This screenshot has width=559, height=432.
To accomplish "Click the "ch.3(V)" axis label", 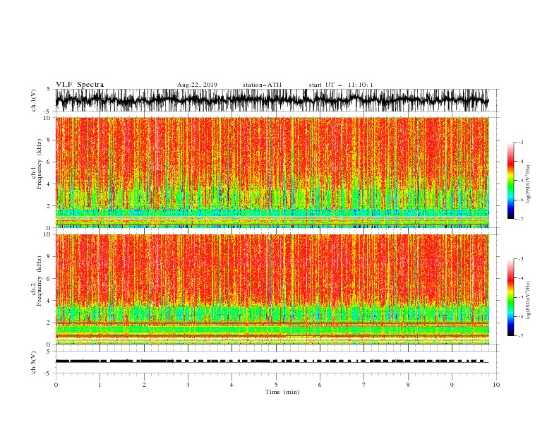I will [x=34, y=362].
